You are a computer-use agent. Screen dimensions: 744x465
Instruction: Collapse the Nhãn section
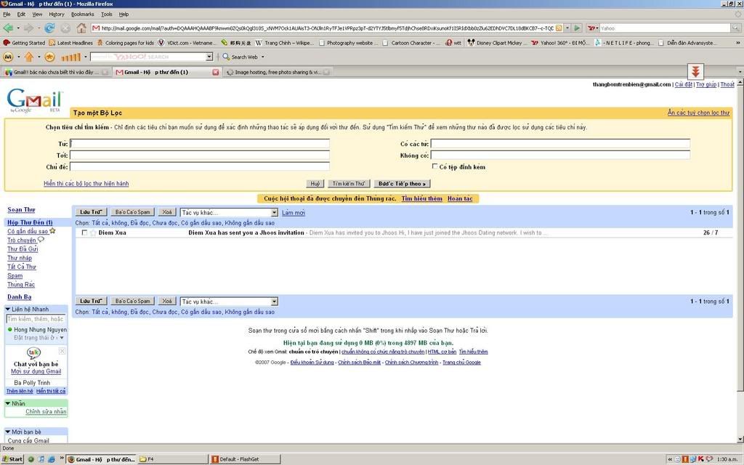pyautogui.click(x=7, y=403)
